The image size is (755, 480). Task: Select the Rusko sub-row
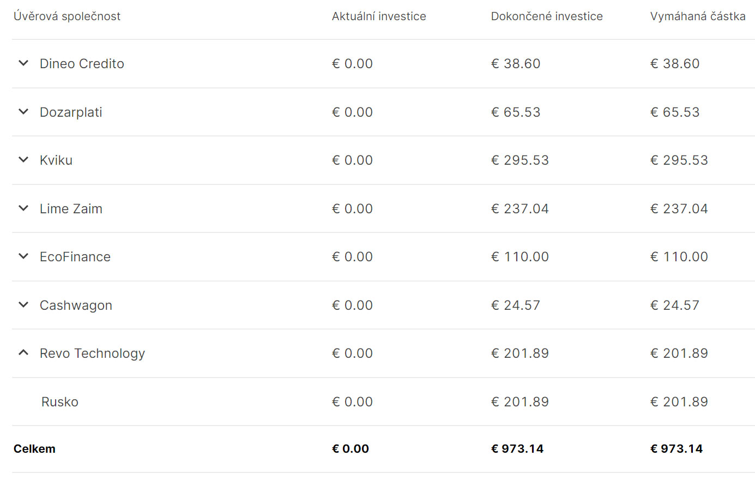tap(383, 401)
